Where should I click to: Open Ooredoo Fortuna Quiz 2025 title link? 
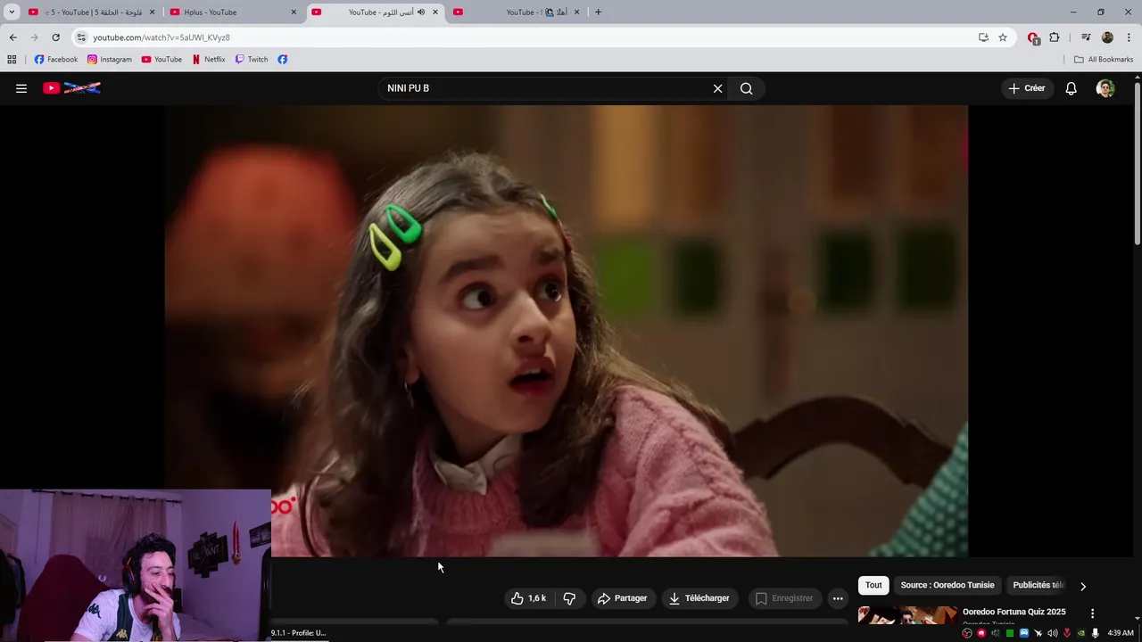click(x=1014, y=612)
